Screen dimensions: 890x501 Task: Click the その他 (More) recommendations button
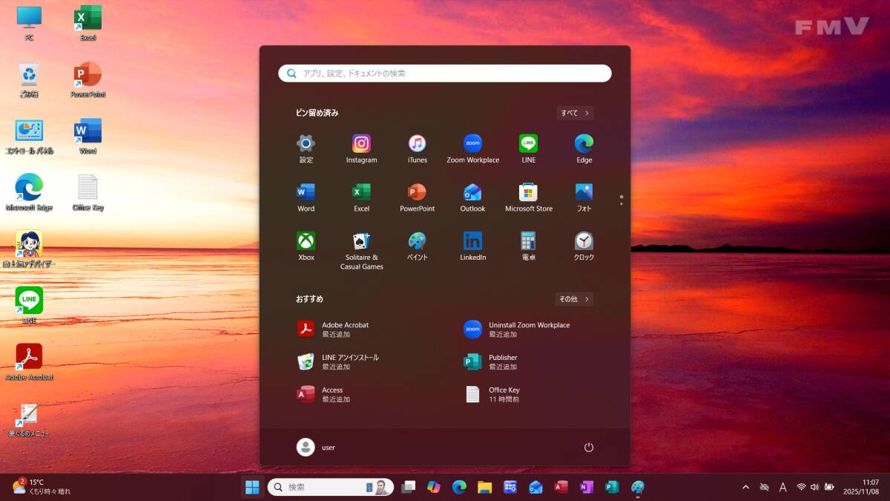pos(574,299)
